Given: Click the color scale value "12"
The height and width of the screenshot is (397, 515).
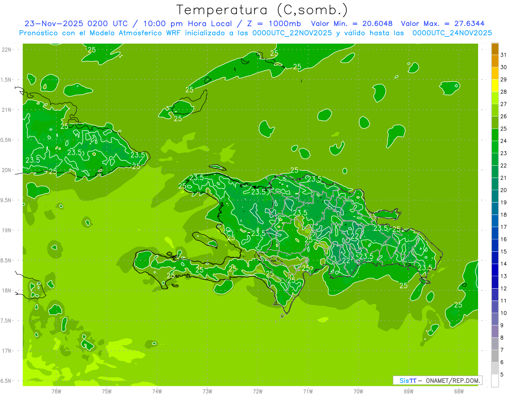Looking at the screenshot, I should pos(503,289).
